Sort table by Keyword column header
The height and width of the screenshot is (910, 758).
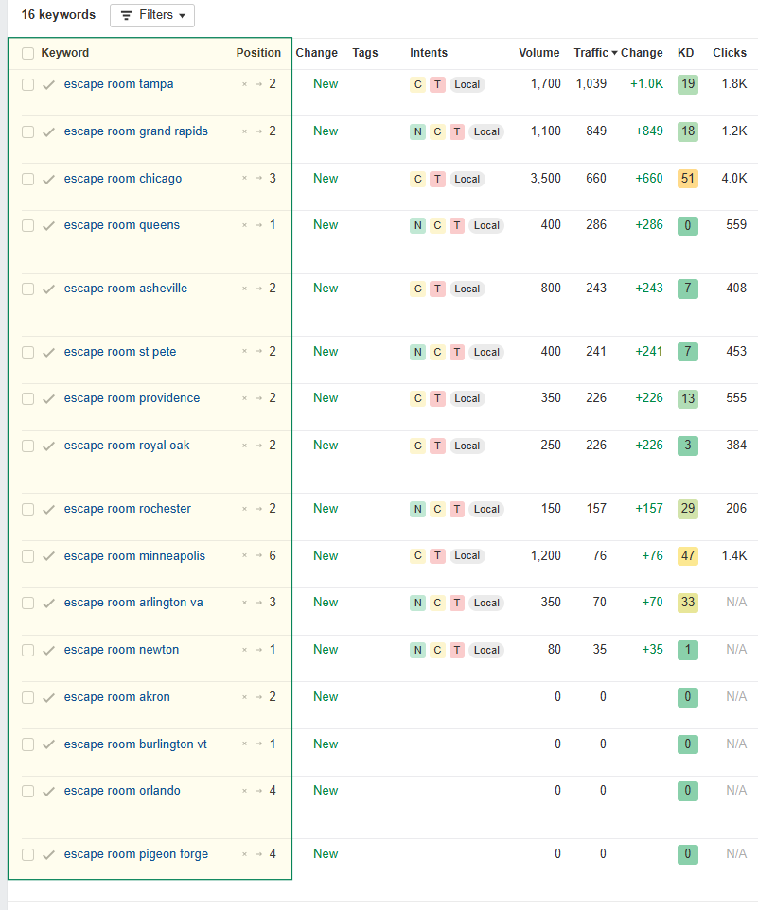pyautogui.click(x=65, y=53)
